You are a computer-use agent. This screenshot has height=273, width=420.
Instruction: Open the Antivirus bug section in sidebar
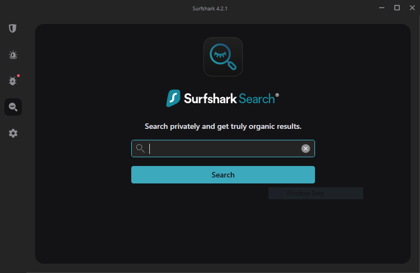pos(13,80)
